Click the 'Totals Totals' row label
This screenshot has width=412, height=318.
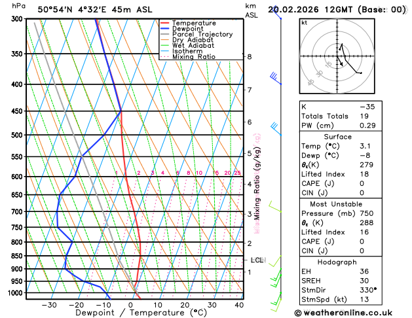point(325,116)
